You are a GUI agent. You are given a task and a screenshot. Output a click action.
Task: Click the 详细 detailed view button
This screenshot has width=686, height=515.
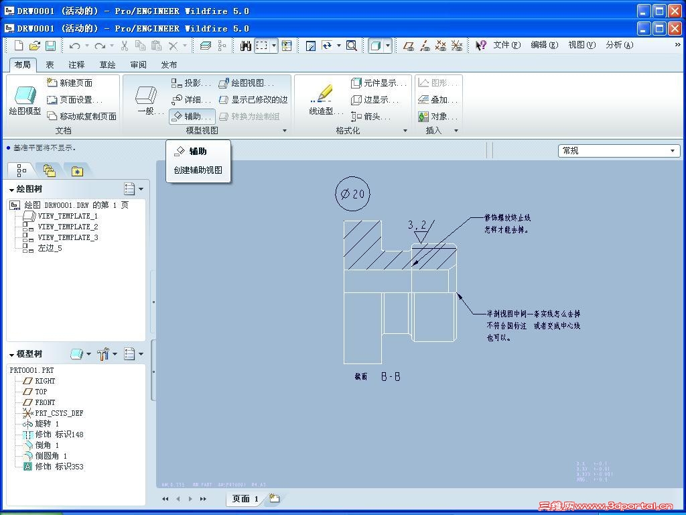pyautogui.click(x=191, y=100)
